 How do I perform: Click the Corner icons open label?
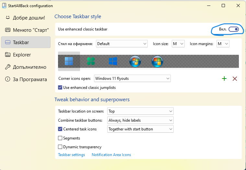click(75, 79)
